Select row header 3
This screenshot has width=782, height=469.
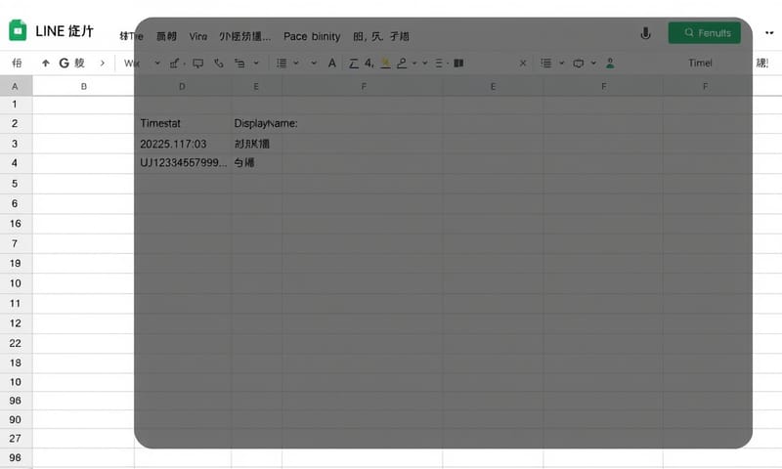click(x=15, y=144)
